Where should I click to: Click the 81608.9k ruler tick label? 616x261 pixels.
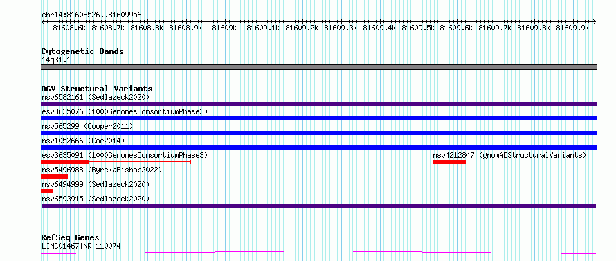tap(185, 28)
